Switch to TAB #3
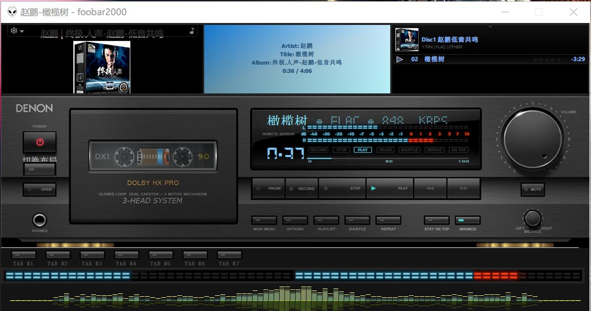 [92, 255]
